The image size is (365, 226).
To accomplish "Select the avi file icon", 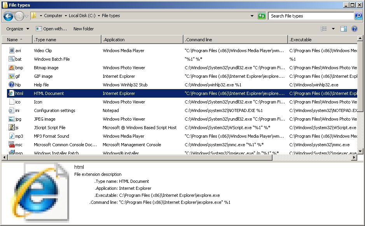I will click(12, 50).
